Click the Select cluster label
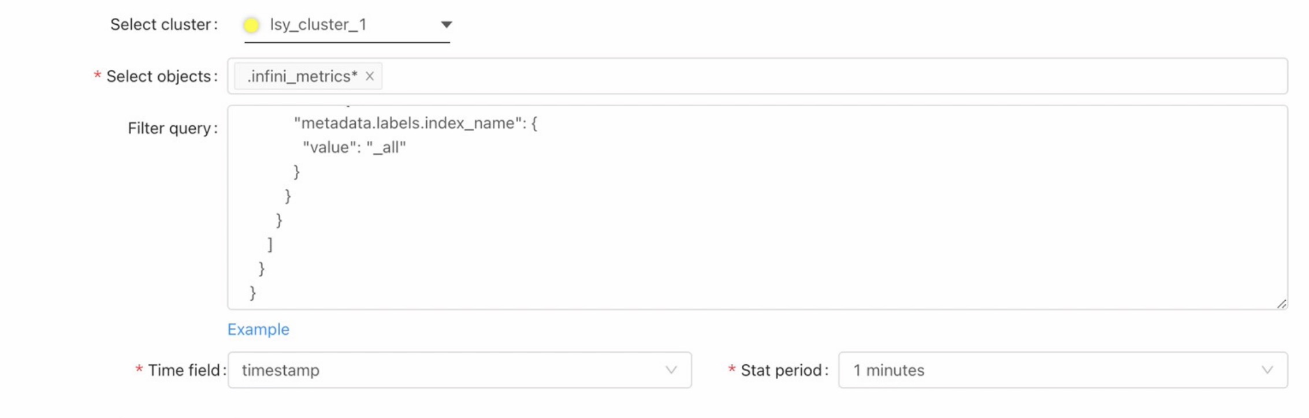 (161, 24)
